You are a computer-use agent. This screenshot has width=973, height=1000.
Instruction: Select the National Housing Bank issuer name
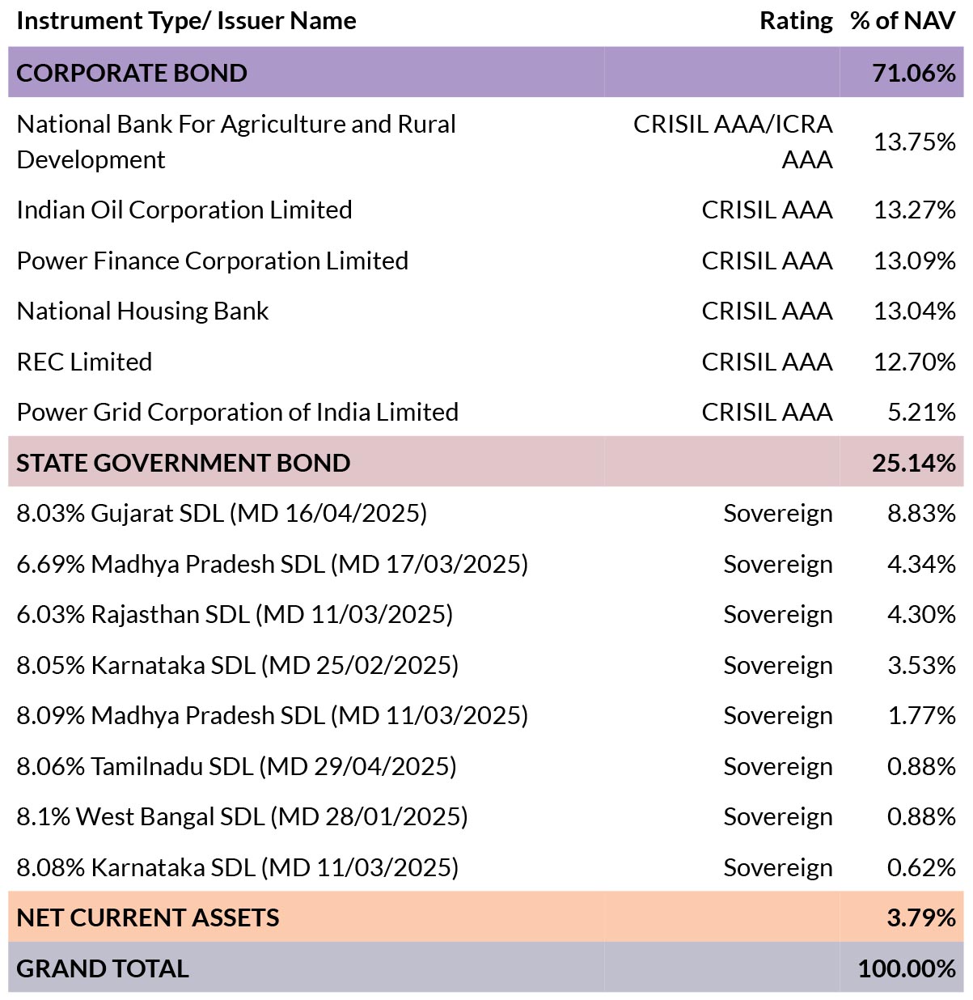click(x=143, y=311)
